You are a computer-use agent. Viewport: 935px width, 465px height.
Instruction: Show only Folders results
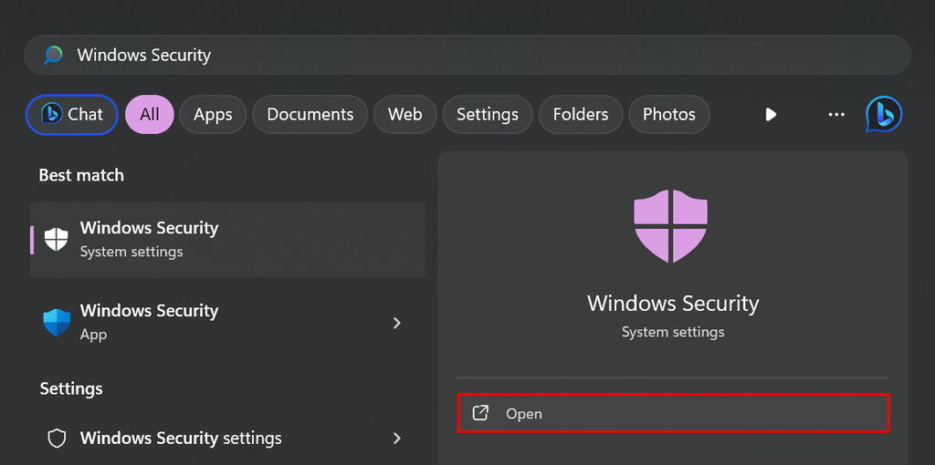(580, 114)
